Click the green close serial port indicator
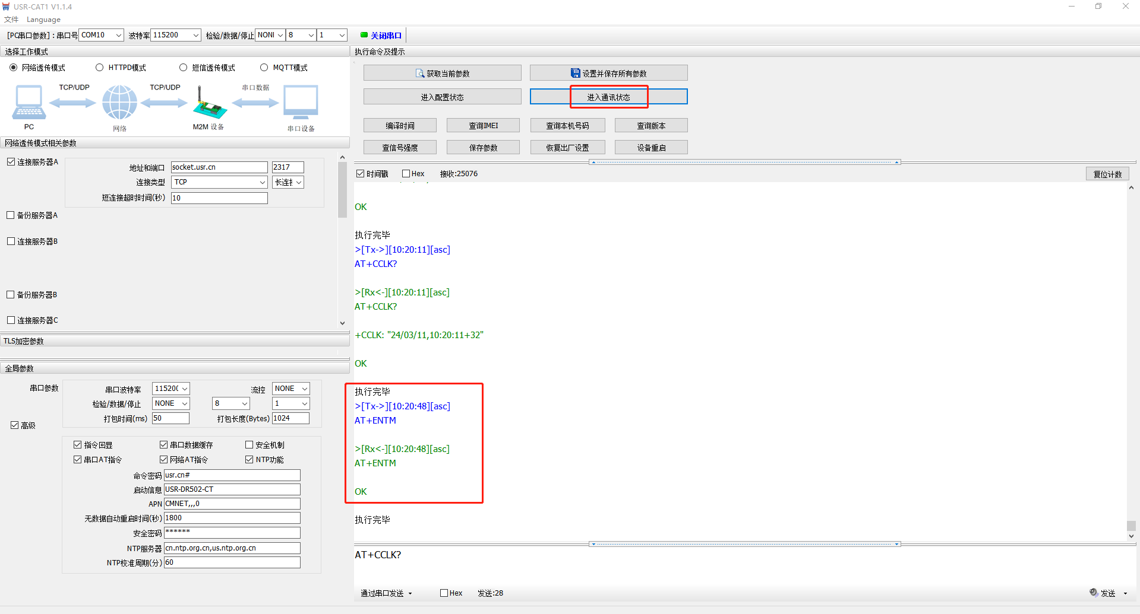 (364, 35)
